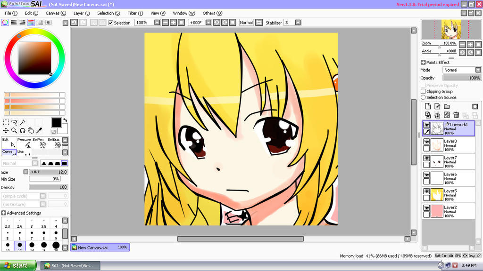This screenshot has height=271, width=483.
Task: Click the Navigator thumbnail preview
Action: pyautogui.click(x=451, y=29)
